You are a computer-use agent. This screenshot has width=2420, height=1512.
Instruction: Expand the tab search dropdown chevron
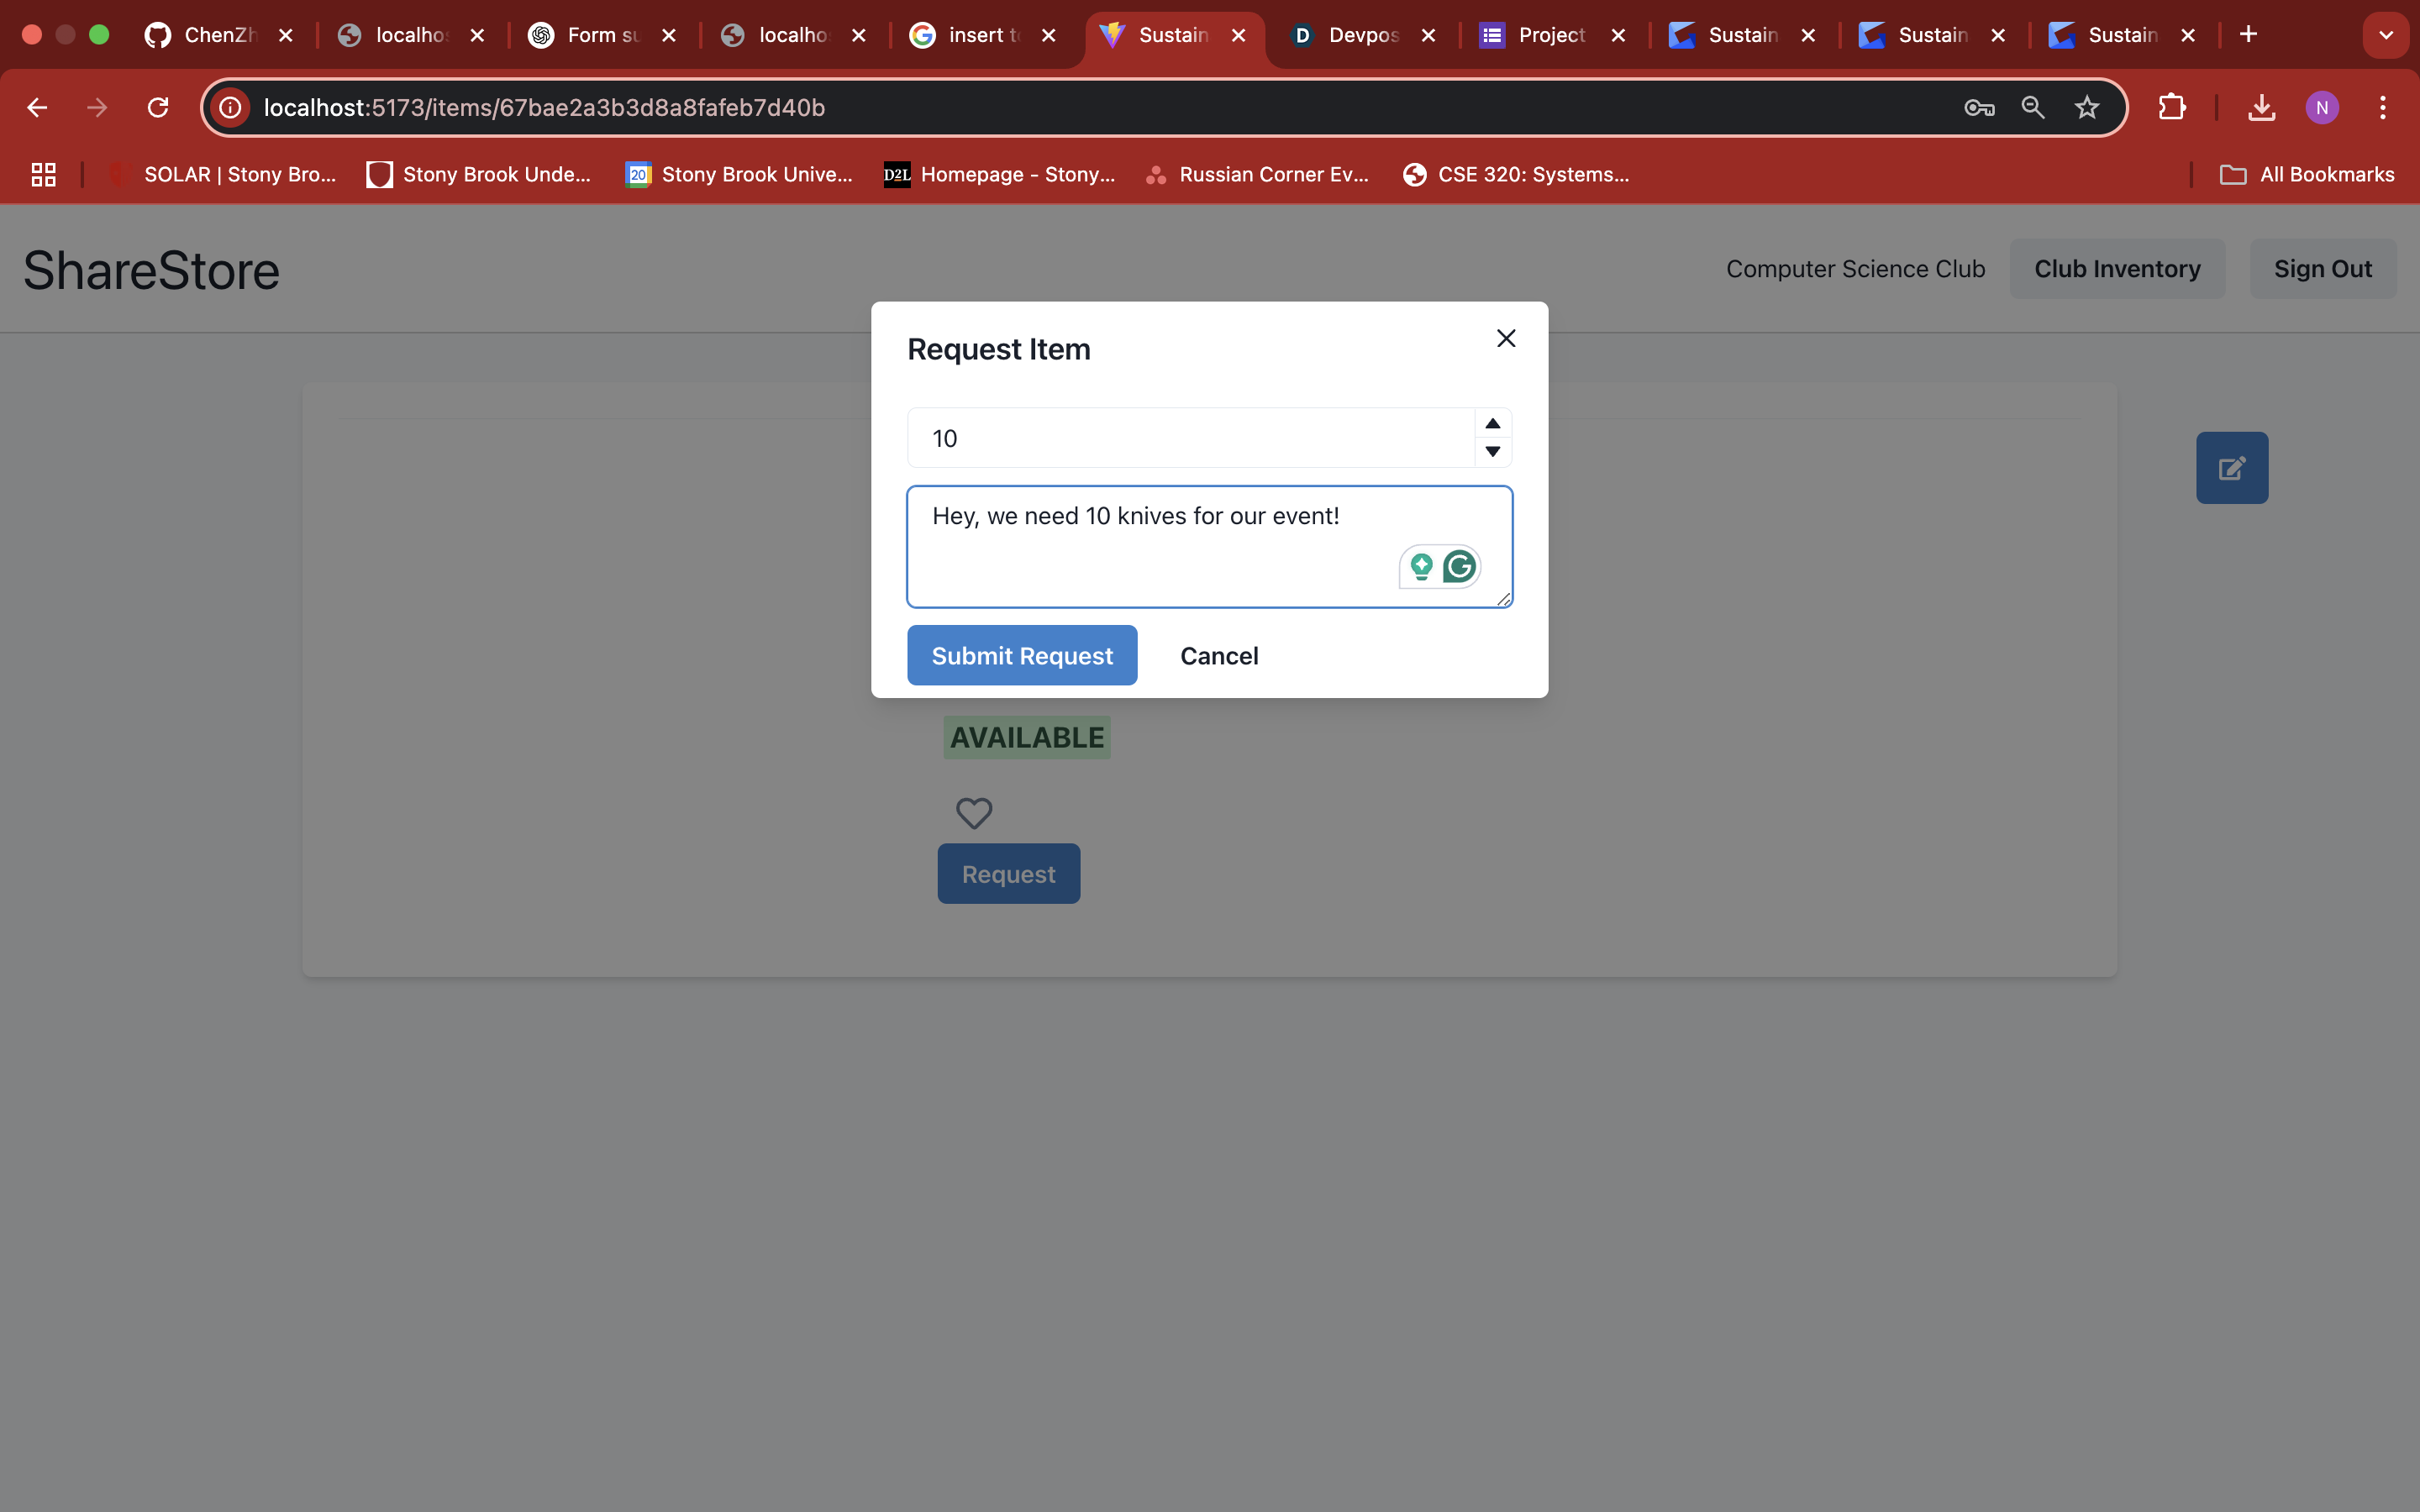tap(2385, 35)
